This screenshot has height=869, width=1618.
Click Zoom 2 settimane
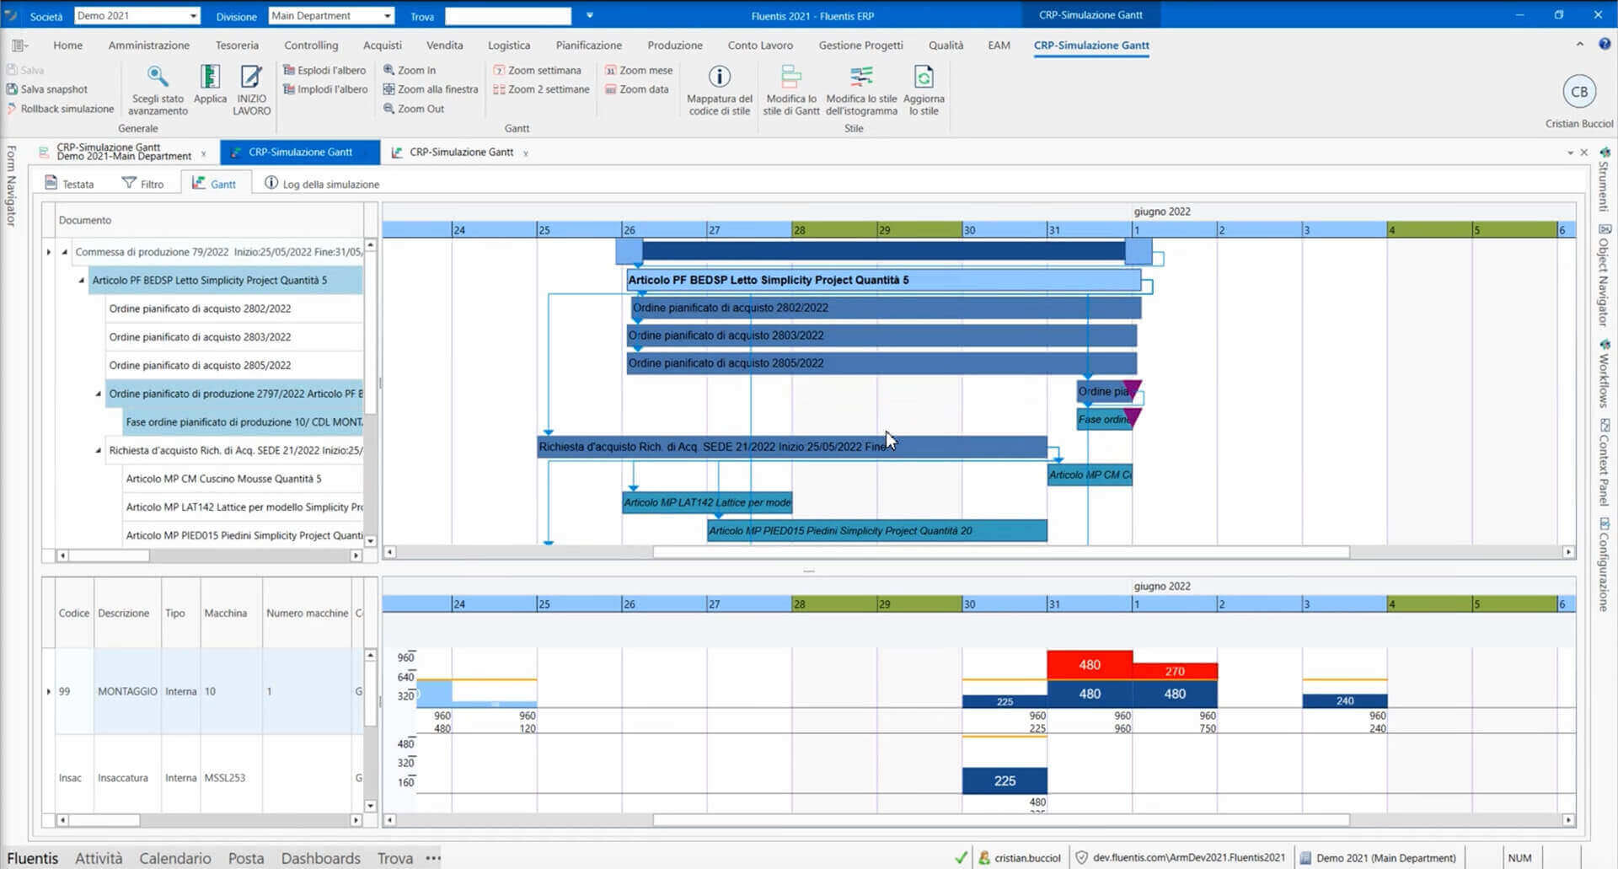pyautogui.click(x=541, y=89)
